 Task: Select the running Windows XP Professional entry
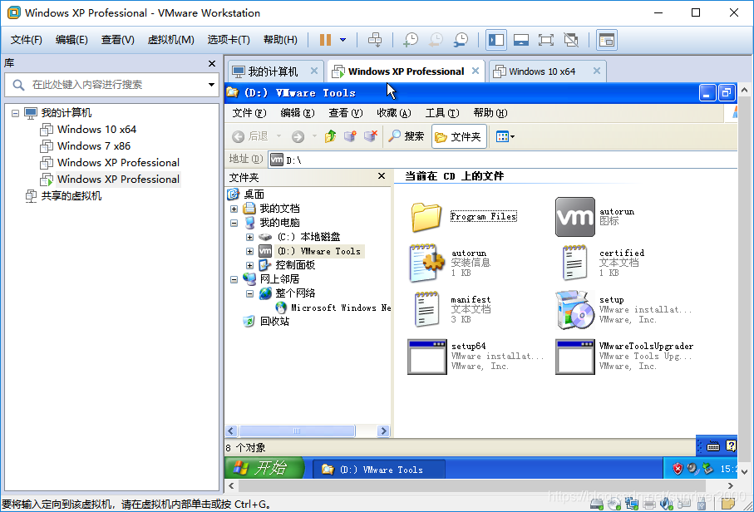(118, 180)
